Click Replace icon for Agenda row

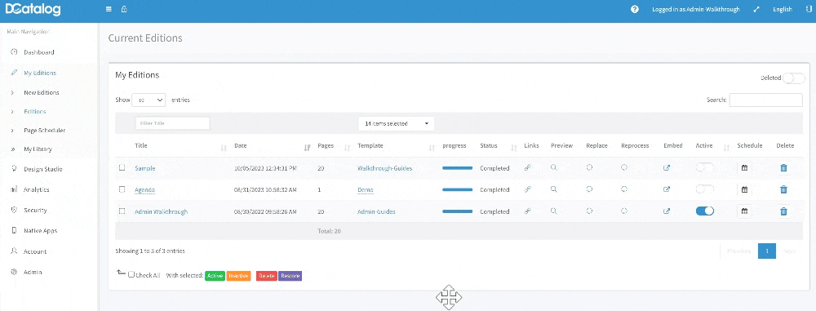click(590, 189)
